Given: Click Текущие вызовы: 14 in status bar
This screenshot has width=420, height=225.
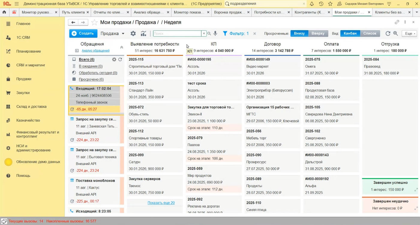Looking at the screenshot, I should click(x=26, y=221).
